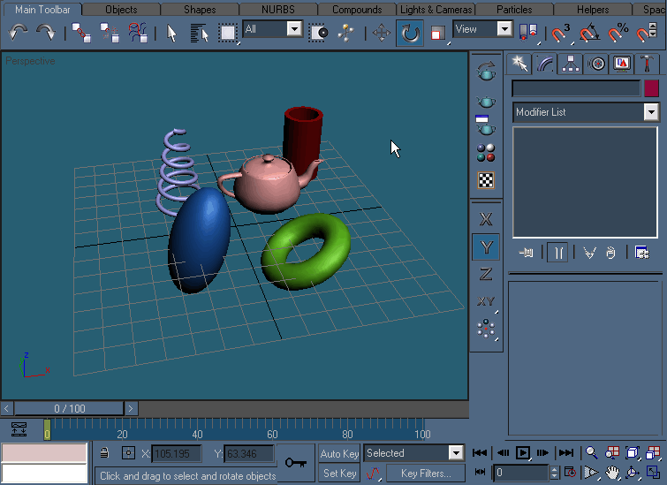
Task: Activate Select and Rotate tool
Action: (410, 33)
